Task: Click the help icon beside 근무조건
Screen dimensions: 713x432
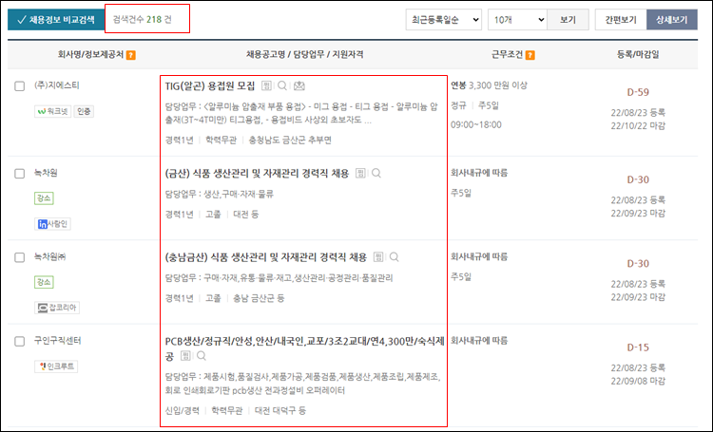Action: (x=530, y=55)
